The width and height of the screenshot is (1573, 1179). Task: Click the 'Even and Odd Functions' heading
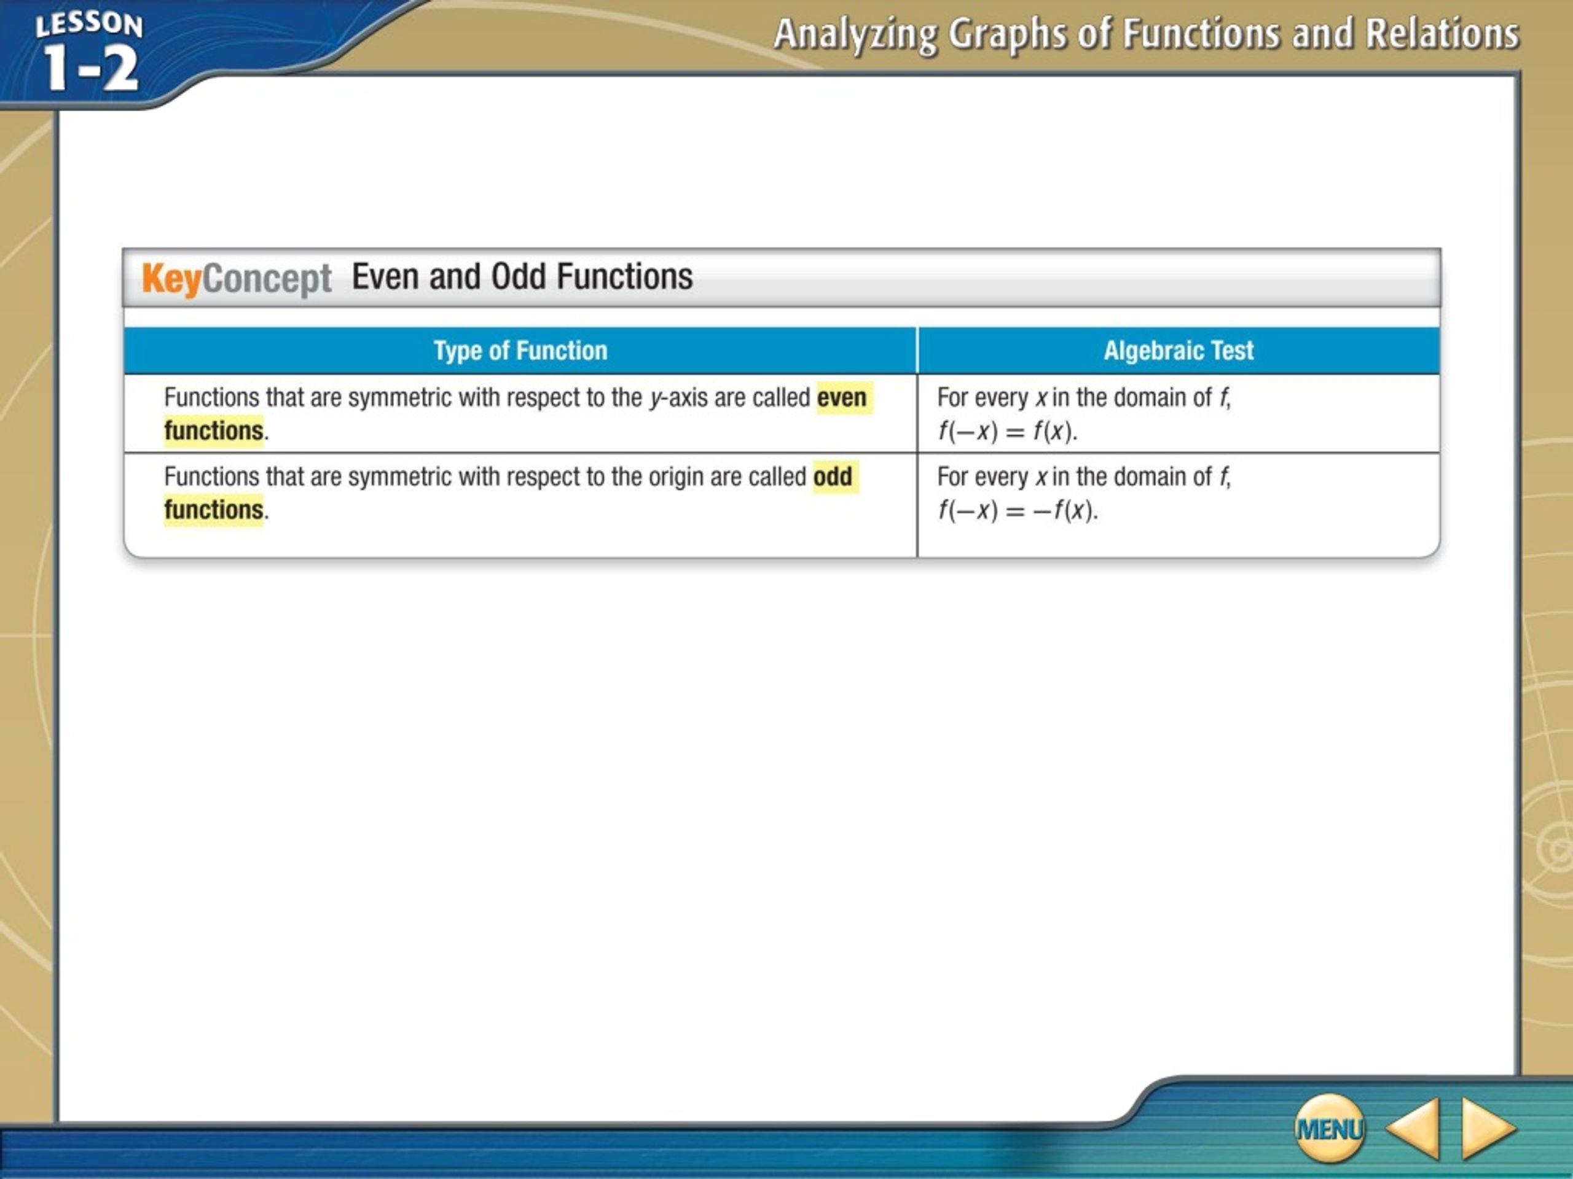point(522,276)
